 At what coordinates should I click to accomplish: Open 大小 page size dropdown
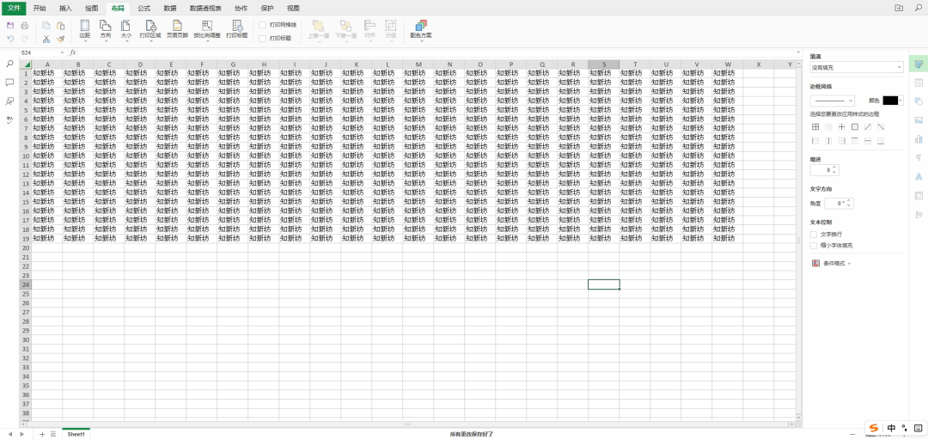coord(126,30)
